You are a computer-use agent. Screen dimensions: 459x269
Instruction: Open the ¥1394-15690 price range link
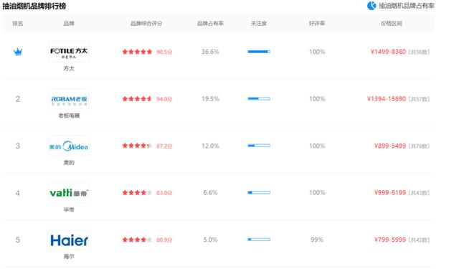[387, 99]
